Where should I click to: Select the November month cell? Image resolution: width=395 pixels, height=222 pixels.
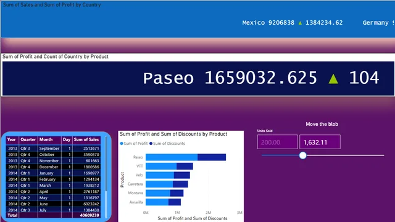pos(49,161)
